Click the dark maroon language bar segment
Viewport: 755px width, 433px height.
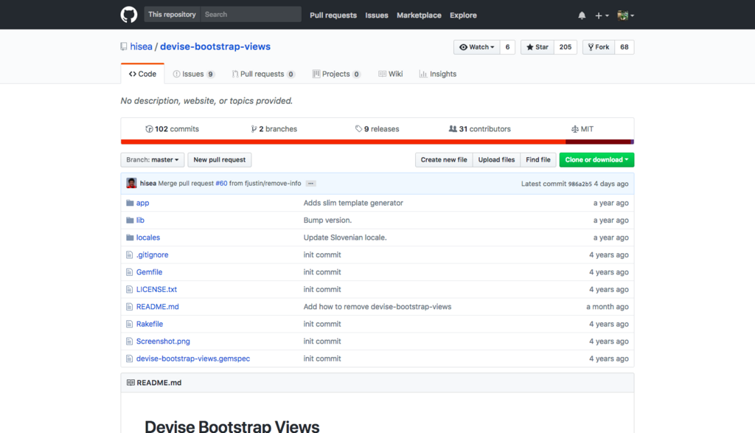598,142
